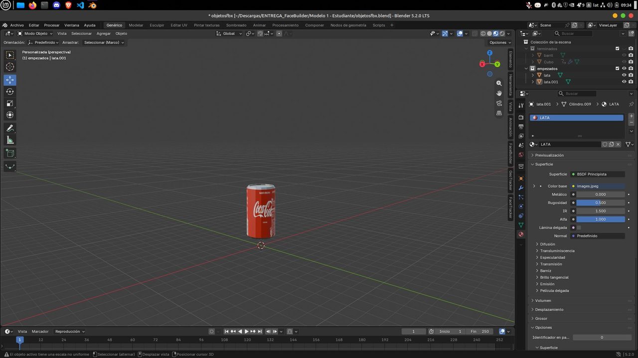Hide lata.001 in viewport via eye

pyautogui.click(x=624, y=82)
